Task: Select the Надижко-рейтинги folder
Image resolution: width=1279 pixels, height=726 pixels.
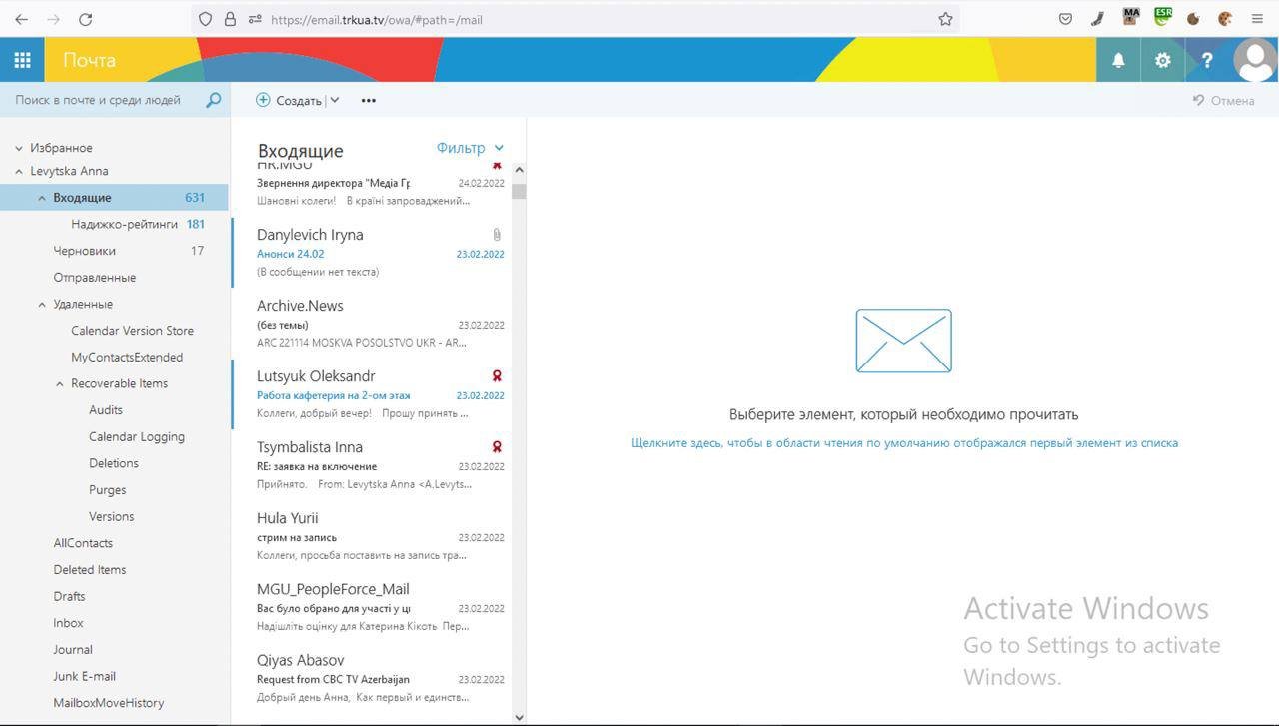Action: click(x=124, y=224)
